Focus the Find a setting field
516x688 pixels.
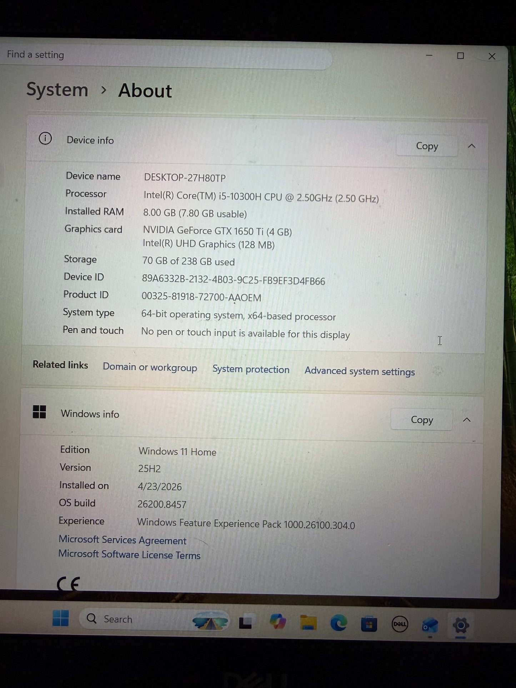pyautogui.click(x=166, y=56)
